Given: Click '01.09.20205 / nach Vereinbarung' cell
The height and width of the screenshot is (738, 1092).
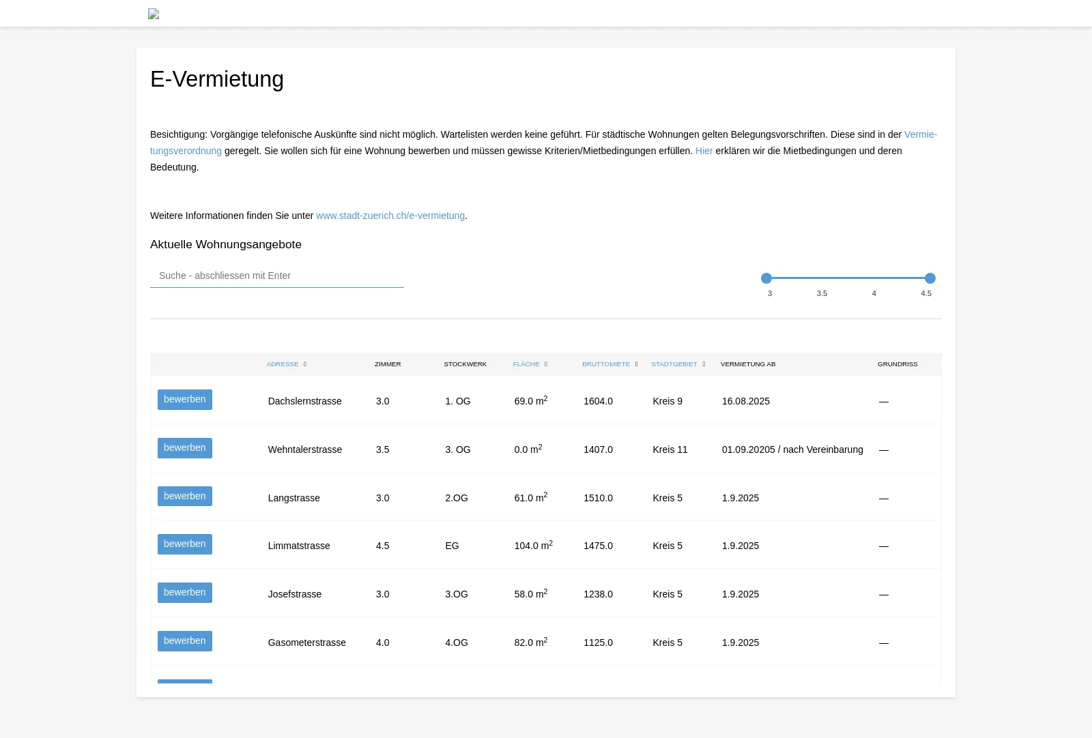Looking at the screenshot, I should coord(792,449).
